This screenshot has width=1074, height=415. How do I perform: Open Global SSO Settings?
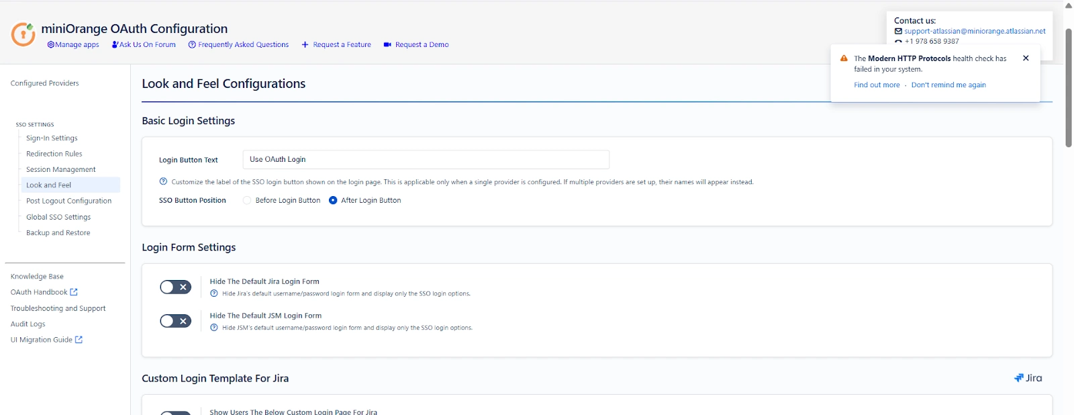pyautogui.click(x=58, y=217)
